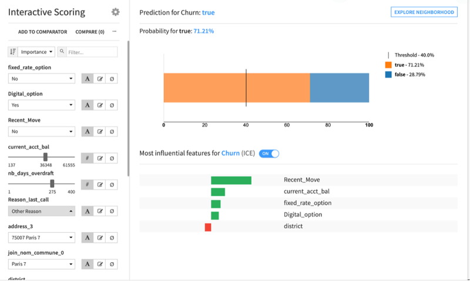Click the ignore icon for Digital_option
This screenshot has height=281, width=470.
point(112,105)
